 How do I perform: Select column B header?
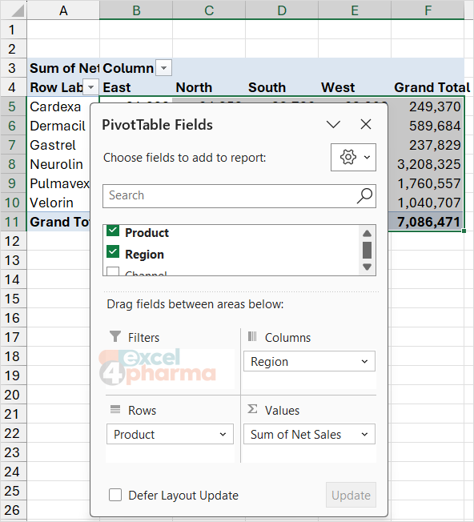click(x=136, y=10)
